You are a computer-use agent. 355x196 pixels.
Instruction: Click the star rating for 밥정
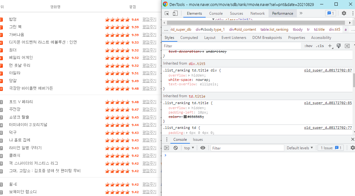(117, 20)
